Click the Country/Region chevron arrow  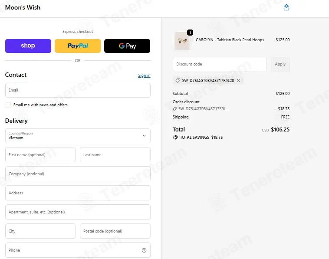[144, 136]
